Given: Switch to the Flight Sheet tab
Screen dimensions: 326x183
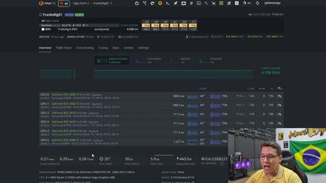Looking at the screenshot, I should point(64,48).
